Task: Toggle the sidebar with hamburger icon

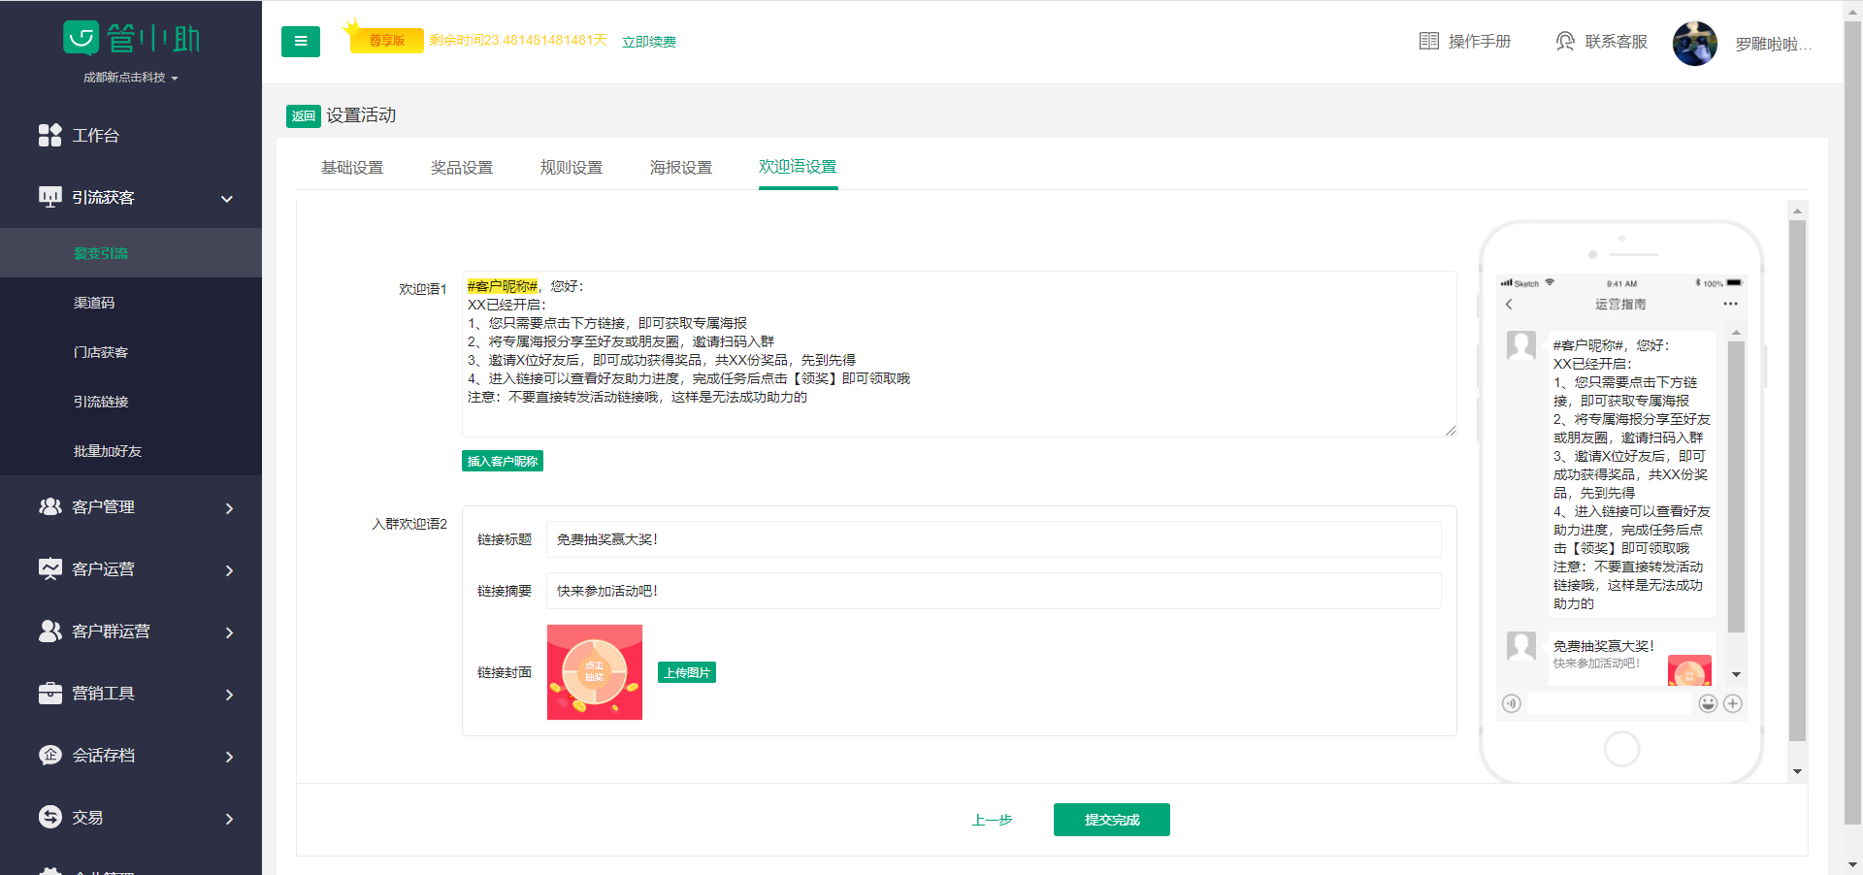Action: pyautogui.click(x=300, y=42)
